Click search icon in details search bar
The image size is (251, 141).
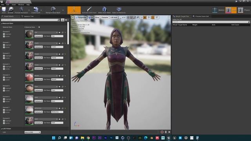pyautogui.click(x=58, y=20)
